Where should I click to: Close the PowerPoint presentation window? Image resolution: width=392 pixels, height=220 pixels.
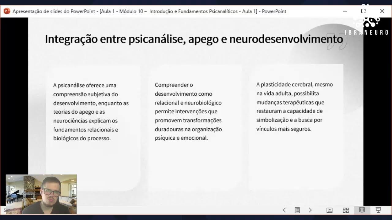click(x=382, y=11)
